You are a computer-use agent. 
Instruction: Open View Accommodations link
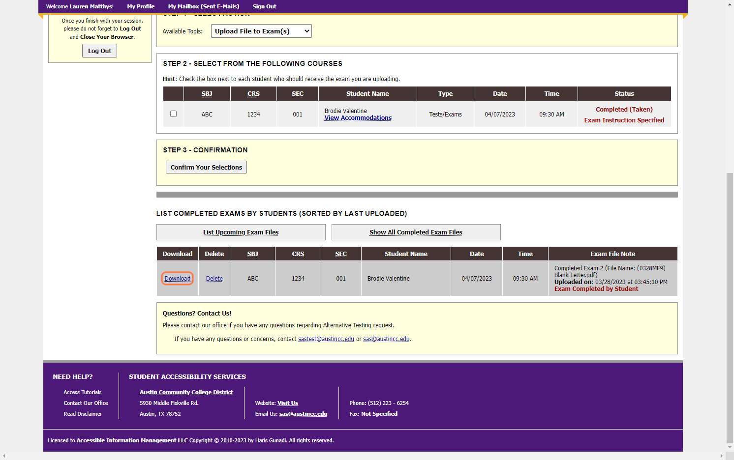coord(358,118)
